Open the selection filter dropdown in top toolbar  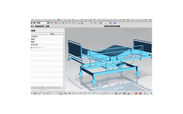tap(48, 23)
